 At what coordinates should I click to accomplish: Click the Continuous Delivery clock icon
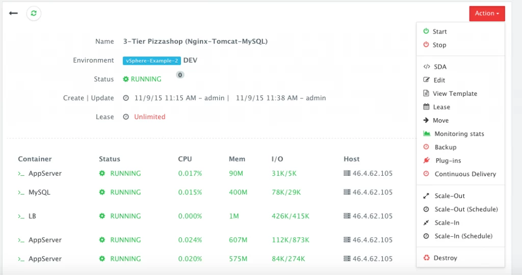click(x=426, y=174)
